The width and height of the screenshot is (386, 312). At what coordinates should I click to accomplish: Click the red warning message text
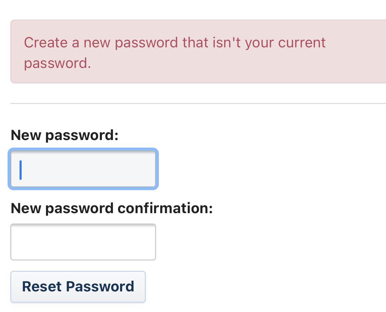click(175, 43)
